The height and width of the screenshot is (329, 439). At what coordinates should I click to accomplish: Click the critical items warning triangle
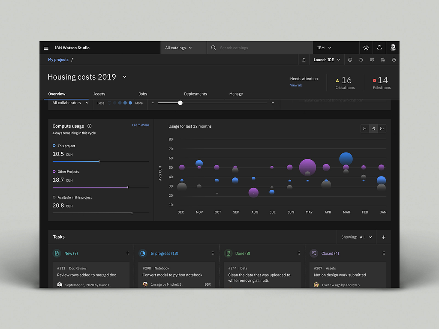(337, 81)
